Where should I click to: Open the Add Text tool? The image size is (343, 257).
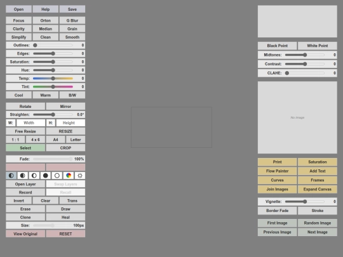[x=318, y=171]
